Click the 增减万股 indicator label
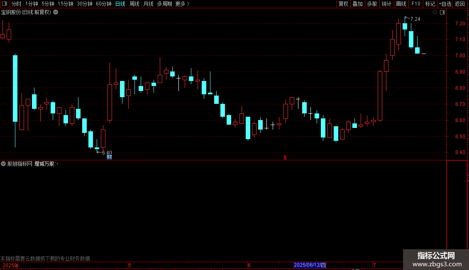This screenshot has height=270, width=469. 44,164
